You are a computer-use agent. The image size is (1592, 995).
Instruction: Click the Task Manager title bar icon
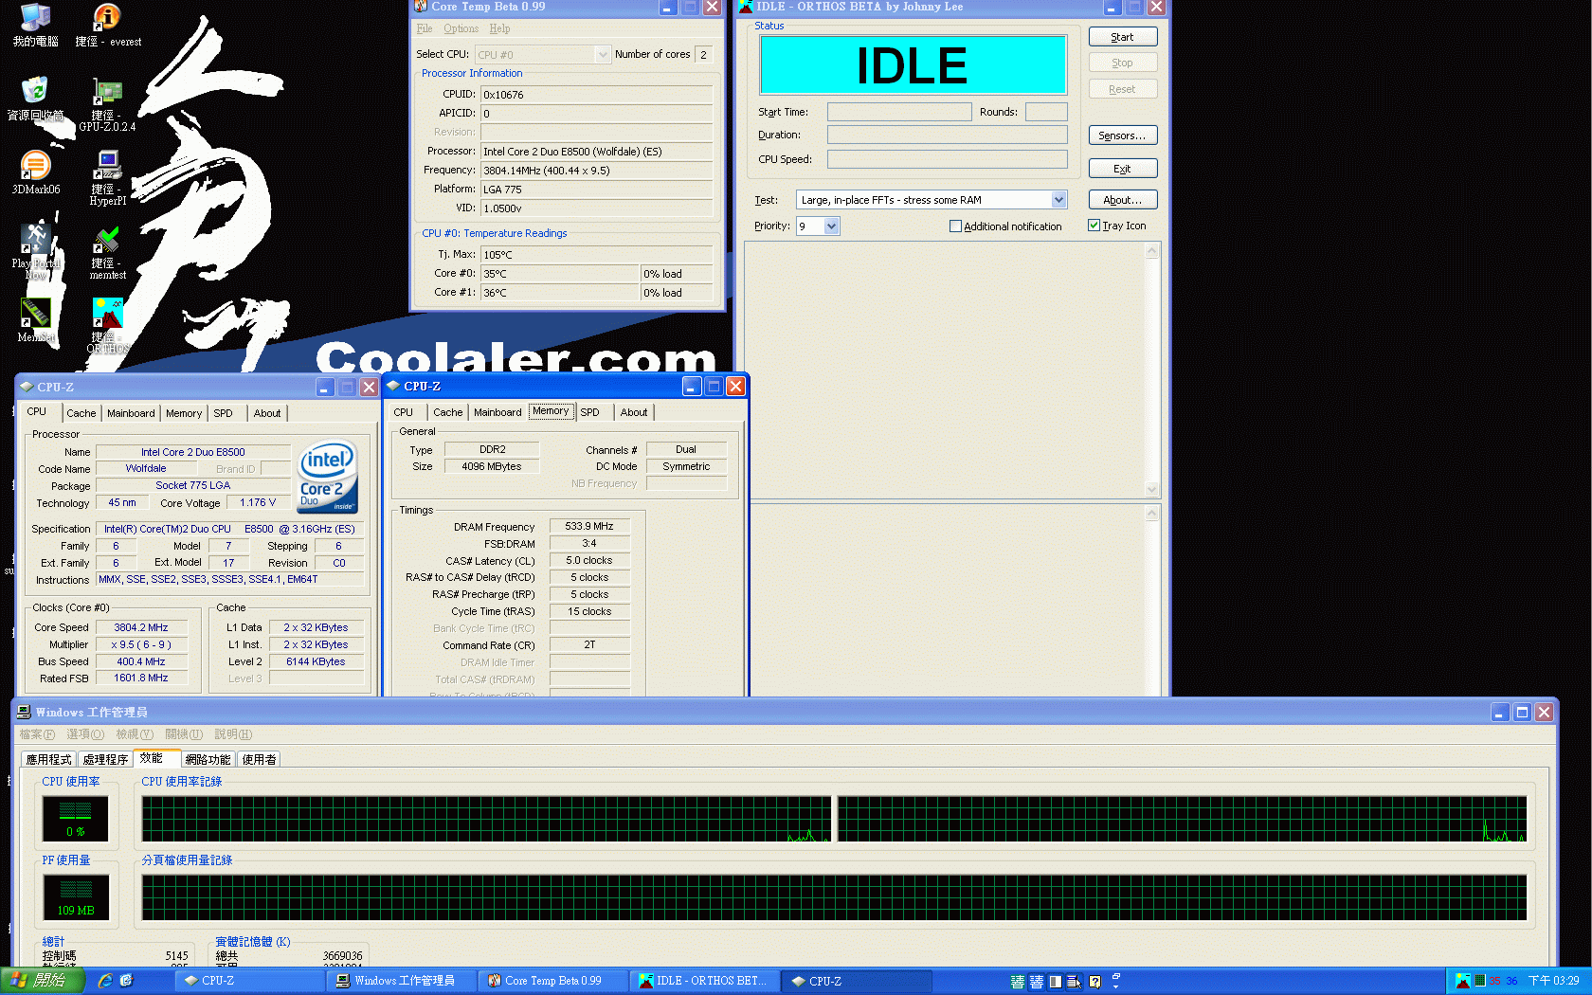25,712
